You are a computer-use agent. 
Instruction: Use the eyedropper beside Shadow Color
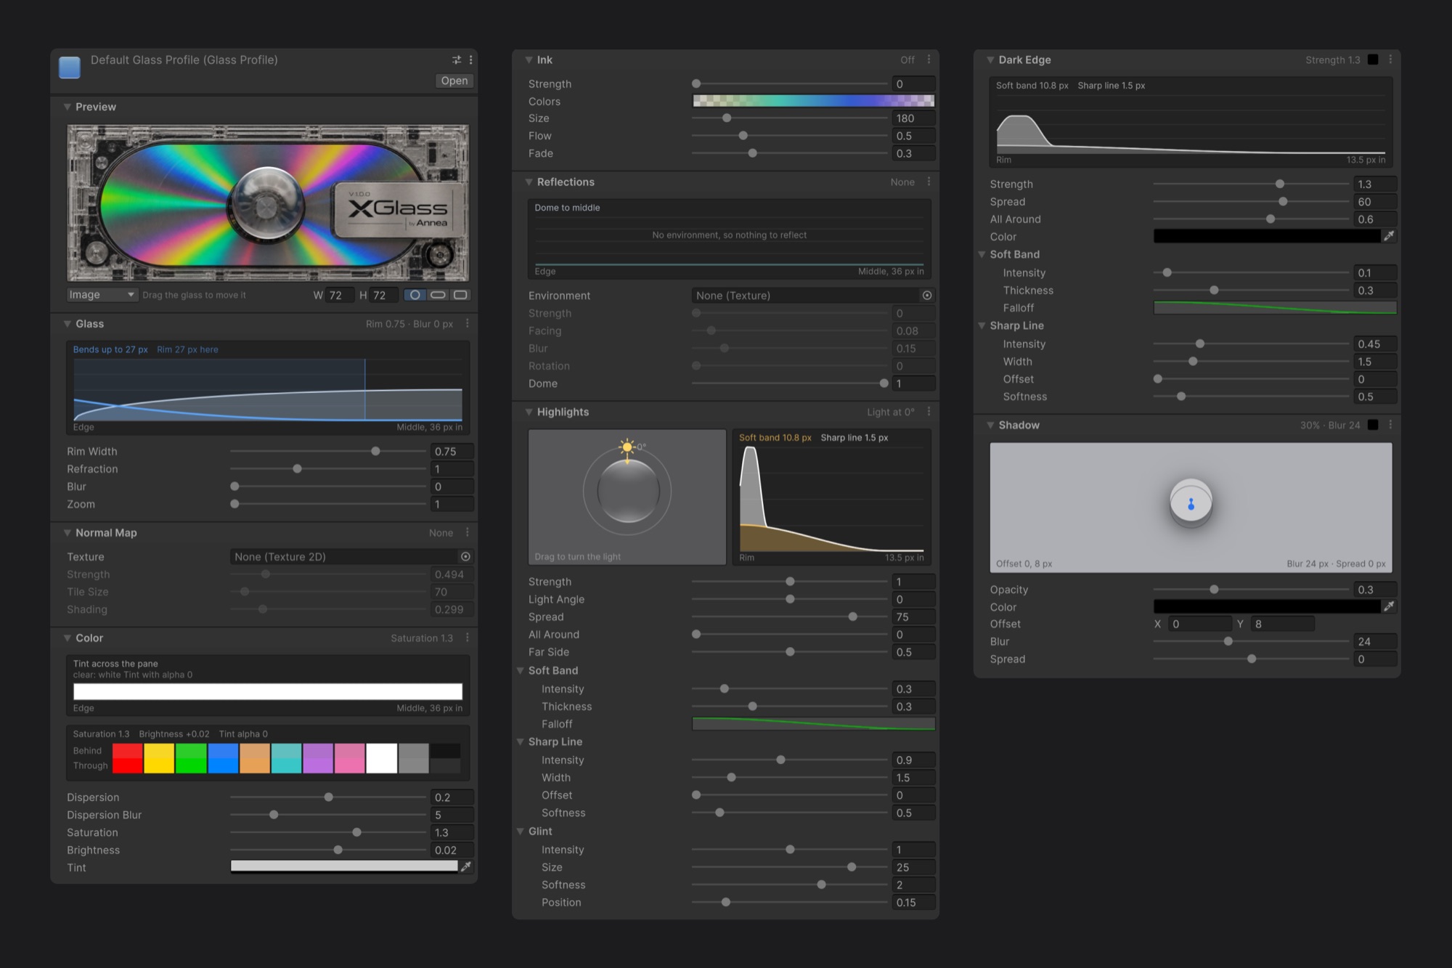(x=1389, y=606)
